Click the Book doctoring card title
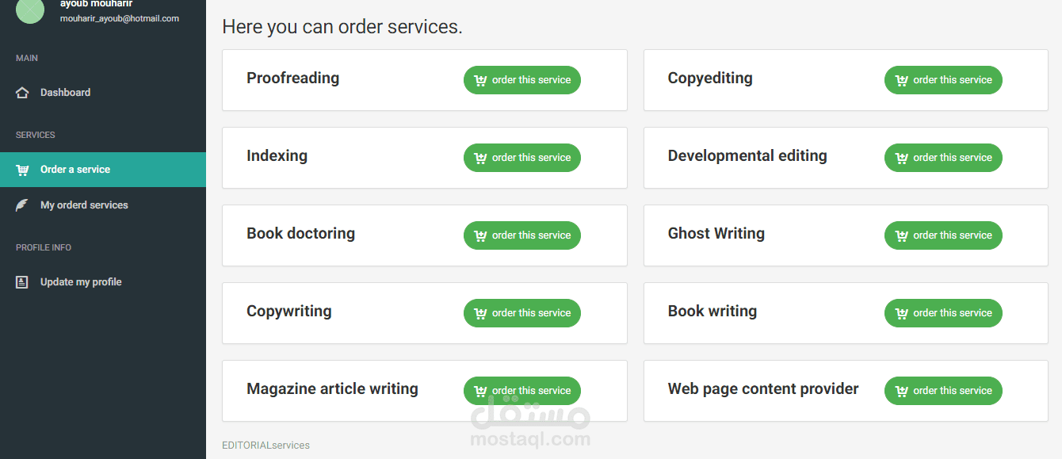Screen dimensions: 1062x459 300,234
